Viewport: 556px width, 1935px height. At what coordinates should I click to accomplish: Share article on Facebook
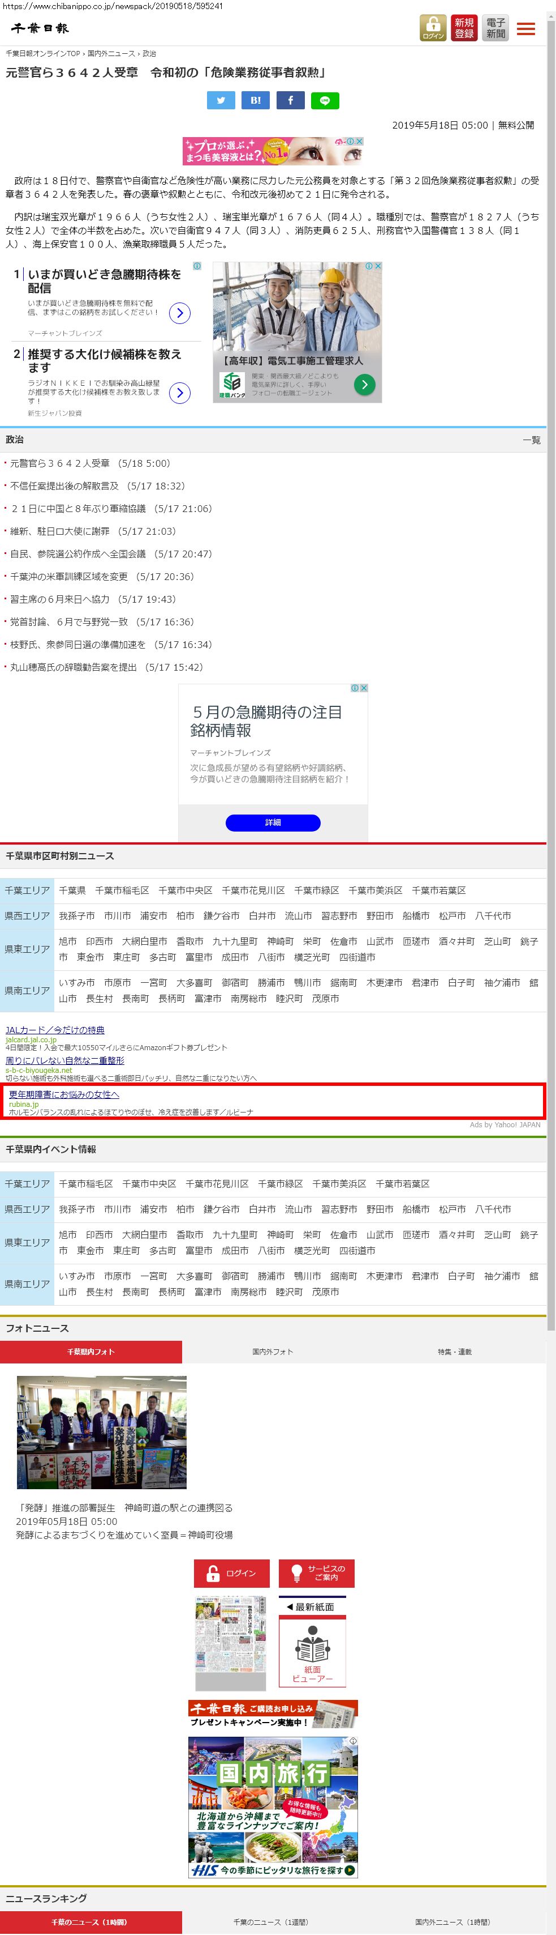tap(290, 101)
